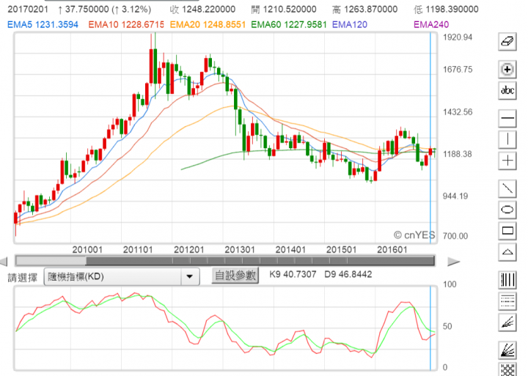
Task: Select the vertical bars tool
Action: click(507, 279)
